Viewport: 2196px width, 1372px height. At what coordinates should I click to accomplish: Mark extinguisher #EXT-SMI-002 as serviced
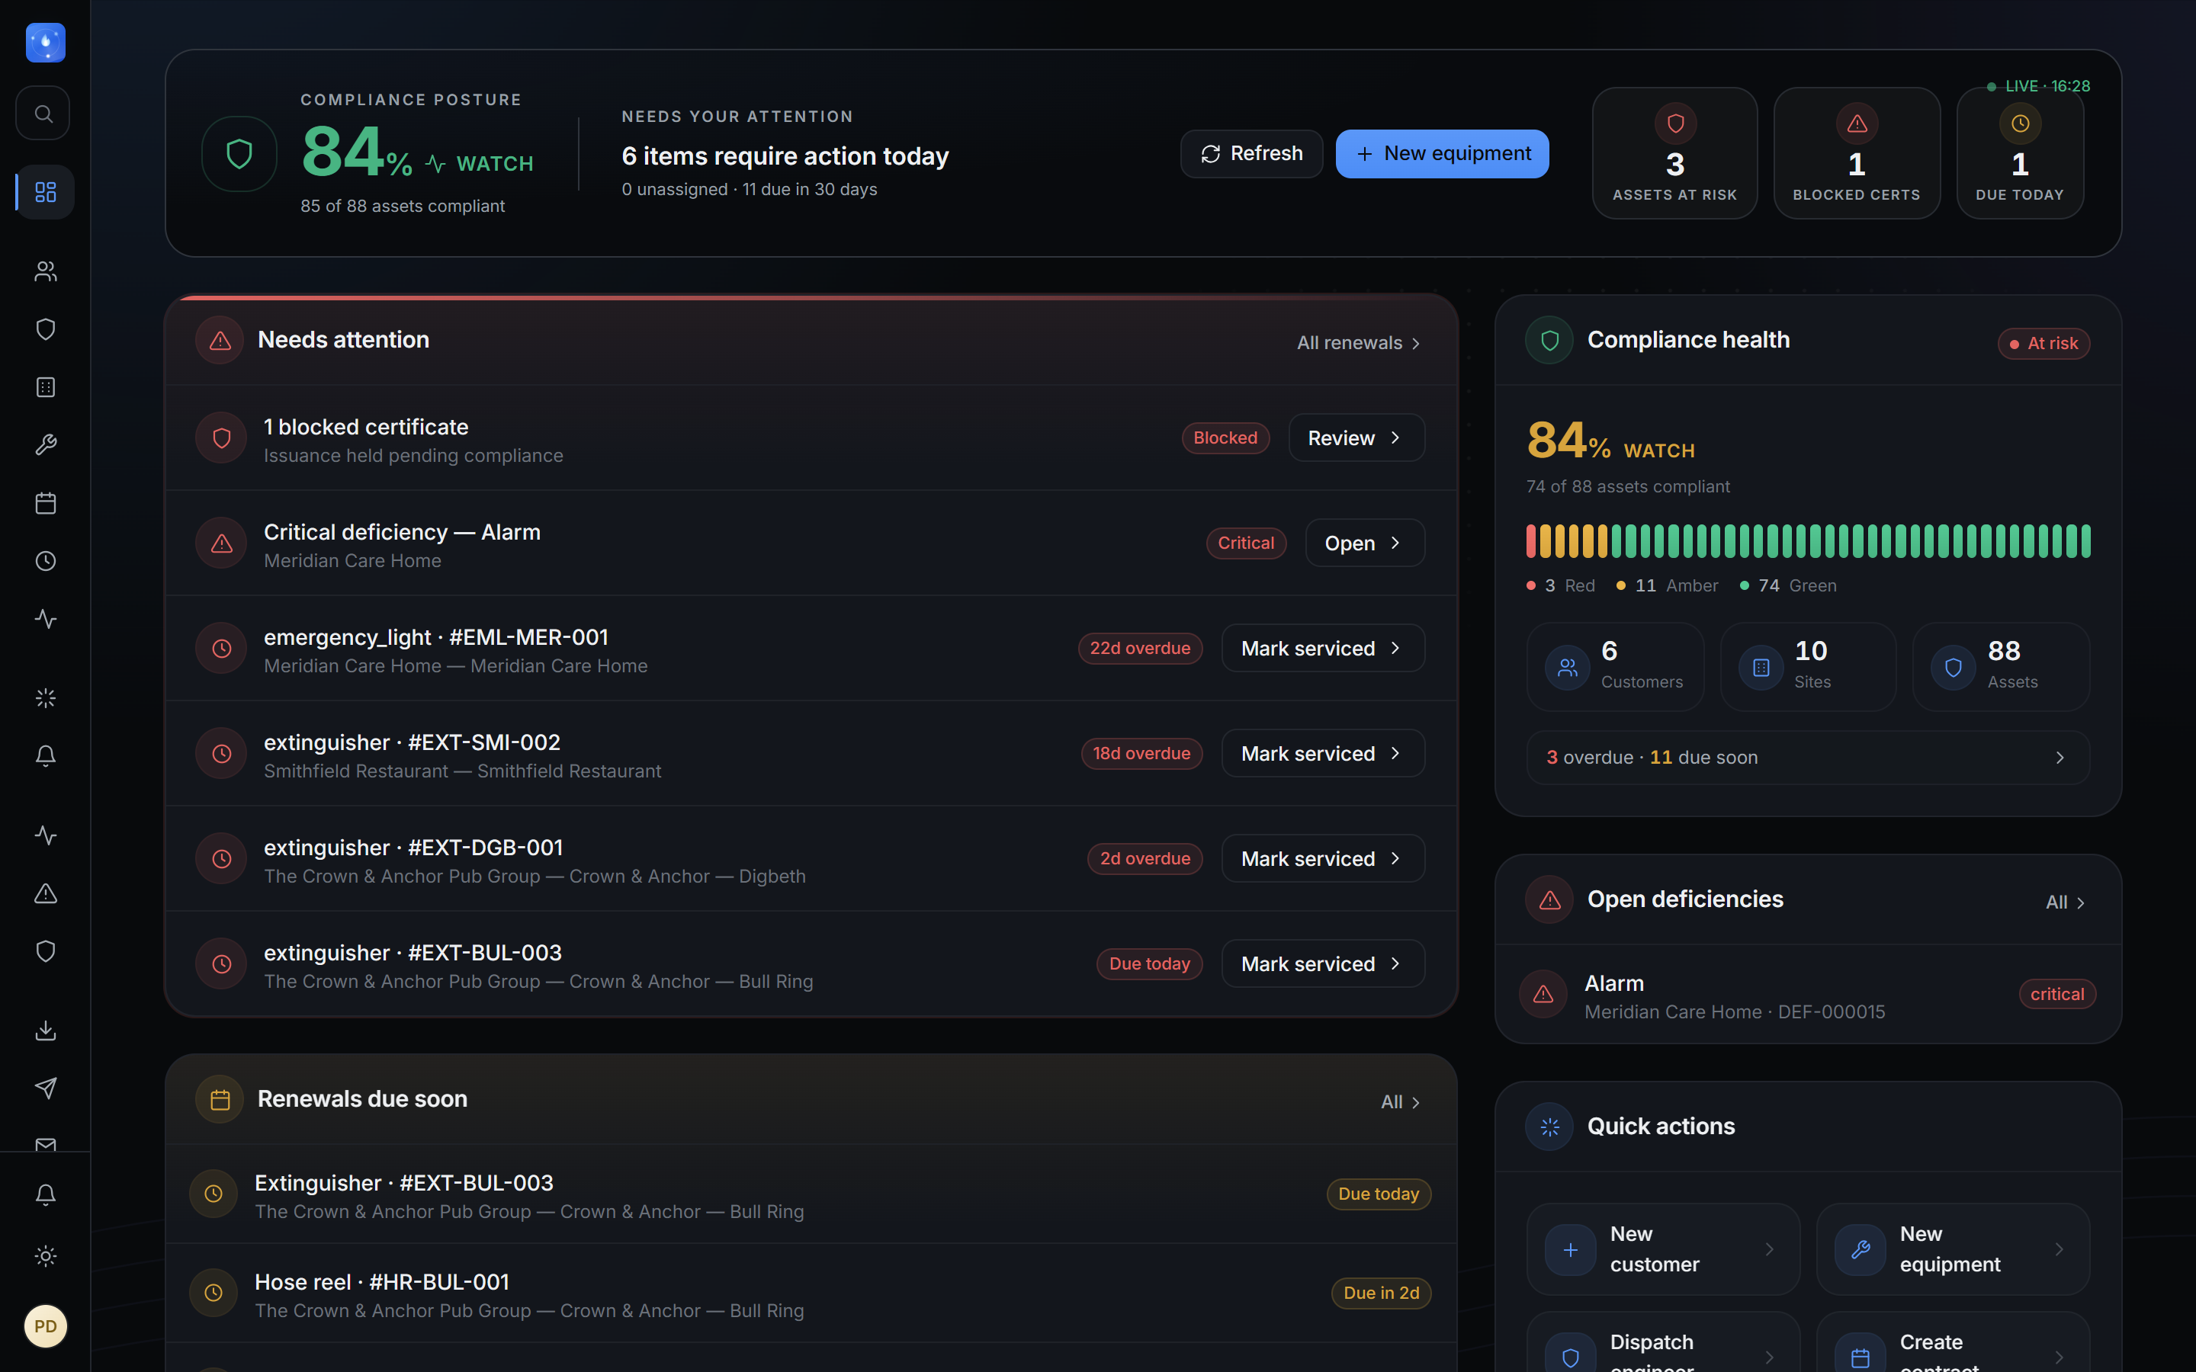click(1323, 754)
